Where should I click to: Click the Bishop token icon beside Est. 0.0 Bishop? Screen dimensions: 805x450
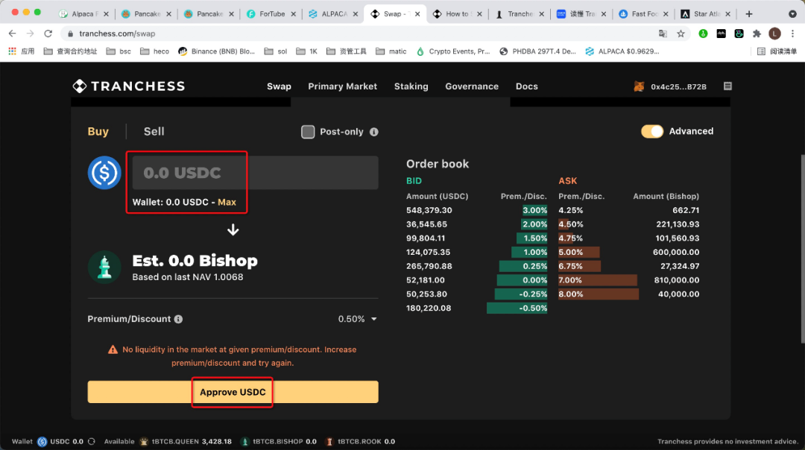(x=104, y=267)
